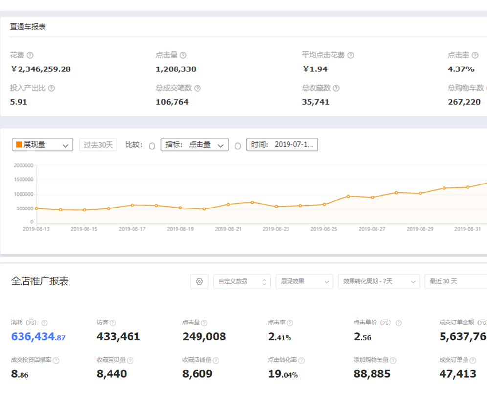Select the radio button before 时间 comparison

[x=238, y=146]
